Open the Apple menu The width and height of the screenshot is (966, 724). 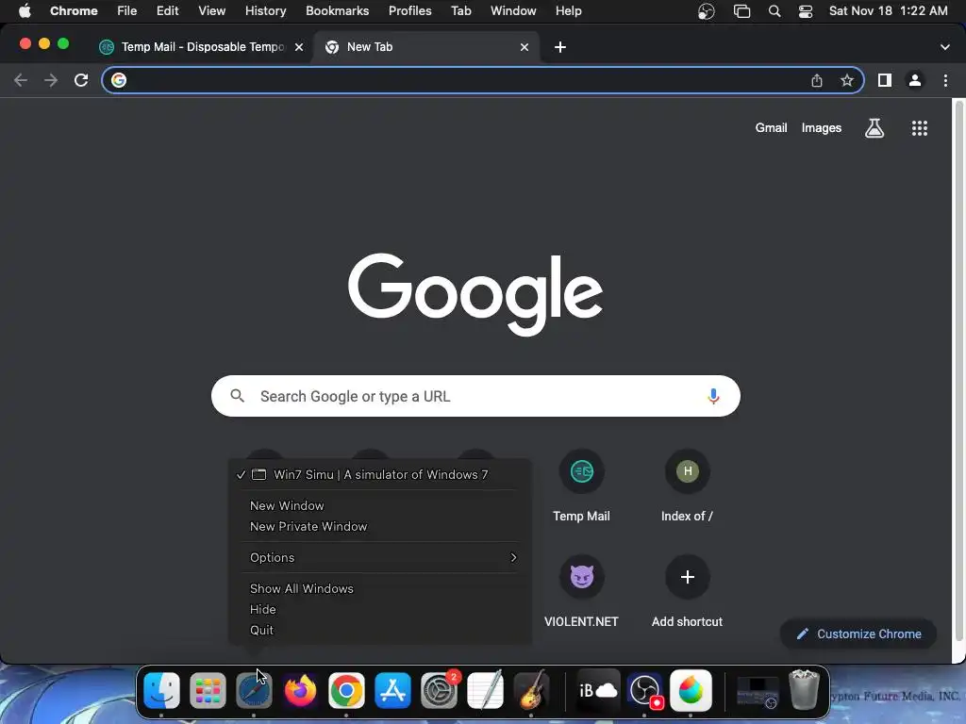click(x=25, y=11)
